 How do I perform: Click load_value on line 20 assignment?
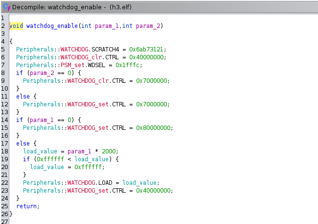(x=47, y=167)
